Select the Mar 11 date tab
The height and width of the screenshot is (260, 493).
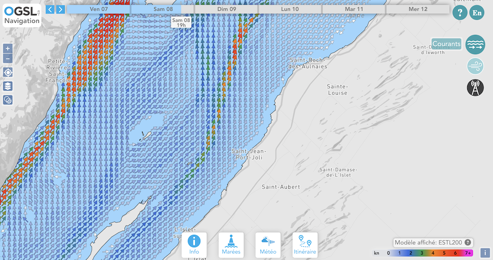(x=354, y=9)
